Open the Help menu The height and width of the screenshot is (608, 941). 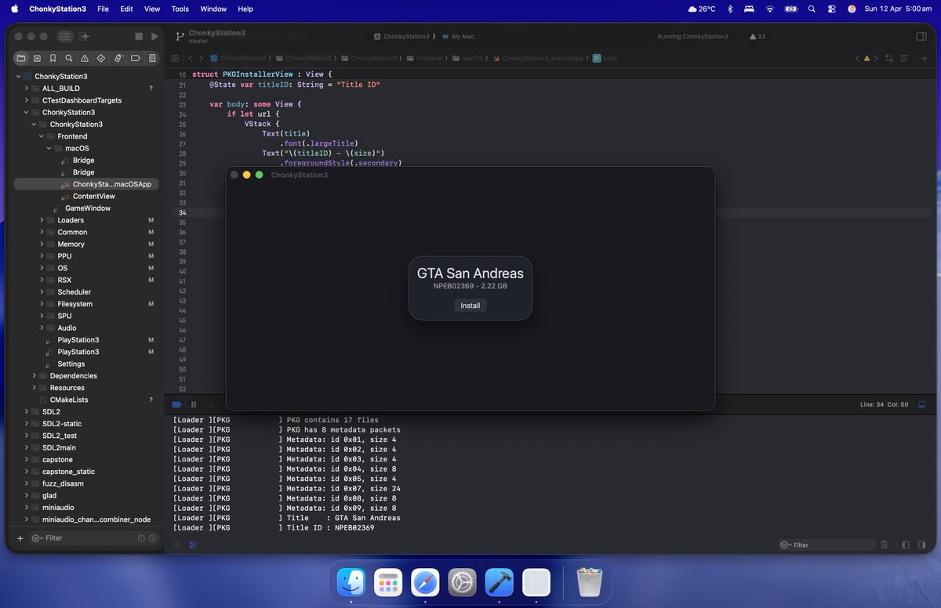[245, 9]
